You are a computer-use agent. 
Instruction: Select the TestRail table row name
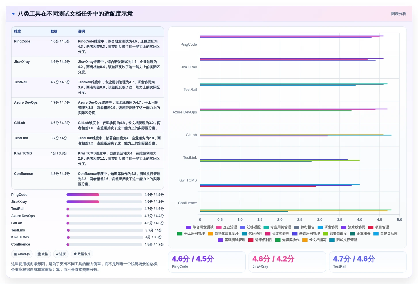(21, 82)
